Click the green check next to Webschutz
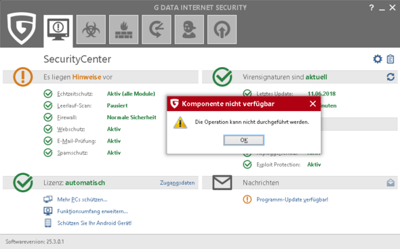Viewport: 400px width, 249px height. point(48,129)
